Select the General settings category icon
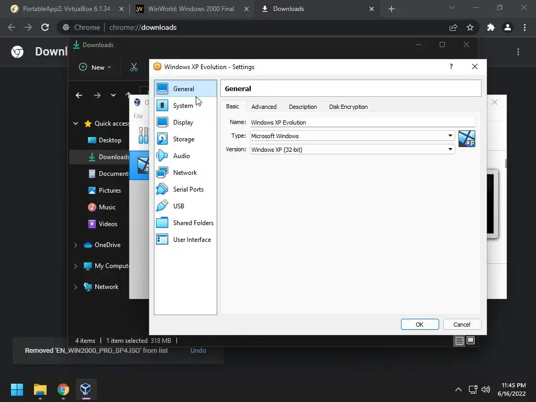 (x=162, y=88)
